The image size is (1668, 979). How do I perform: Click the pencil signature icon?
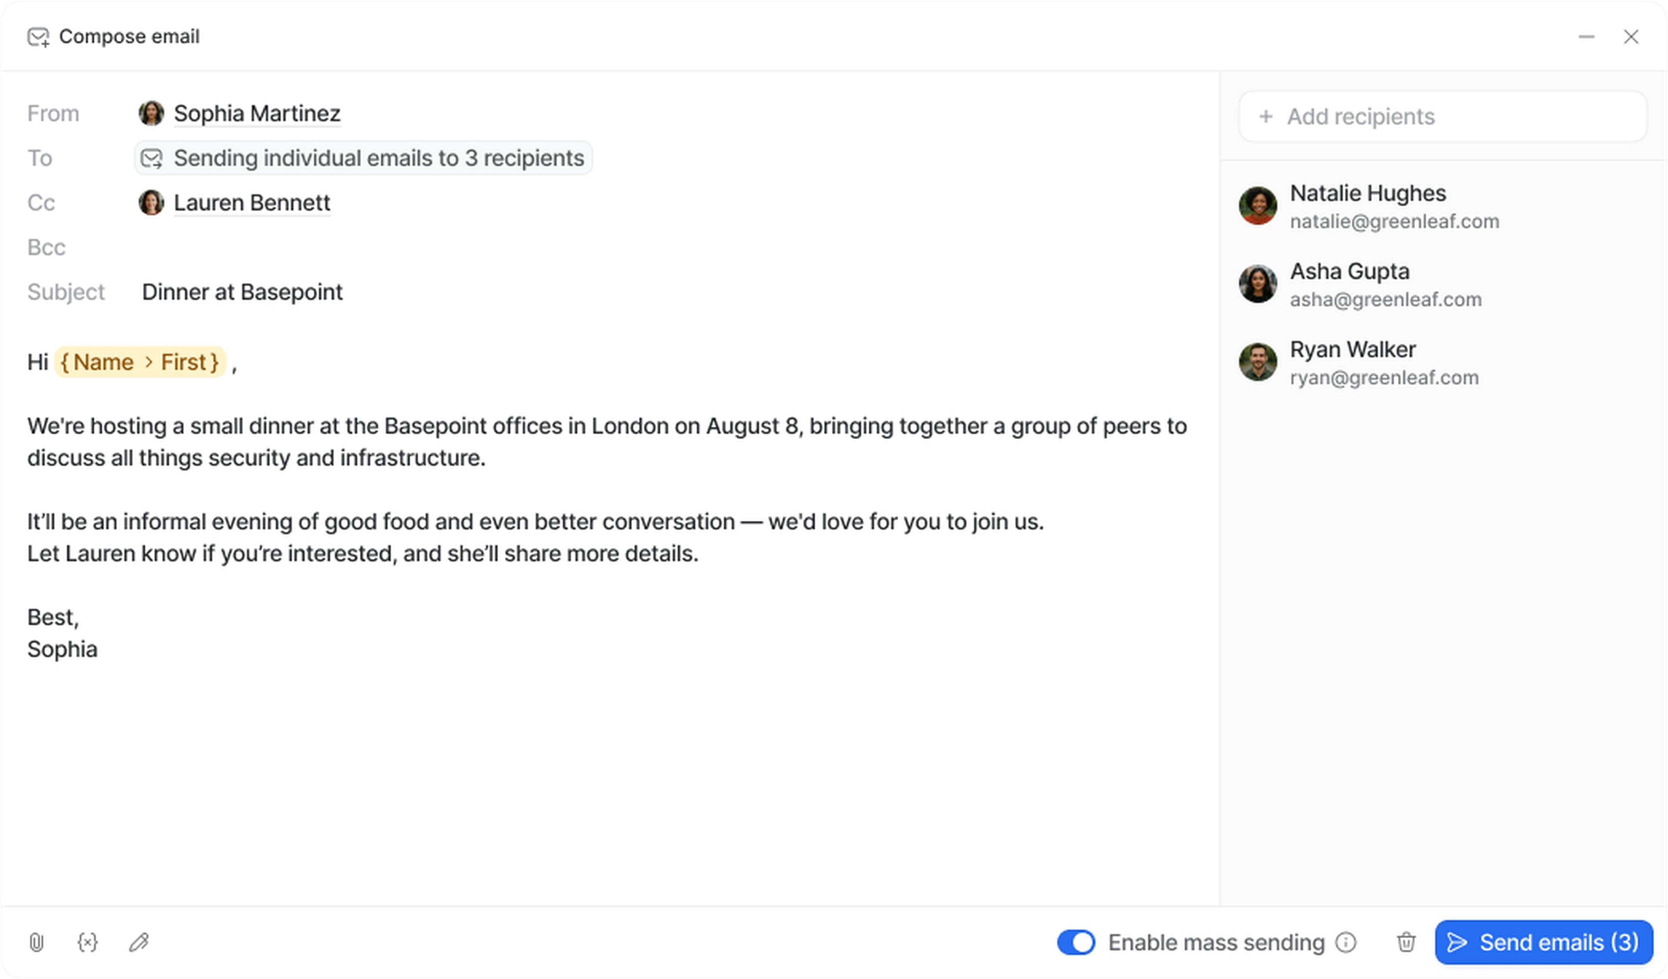139,942
